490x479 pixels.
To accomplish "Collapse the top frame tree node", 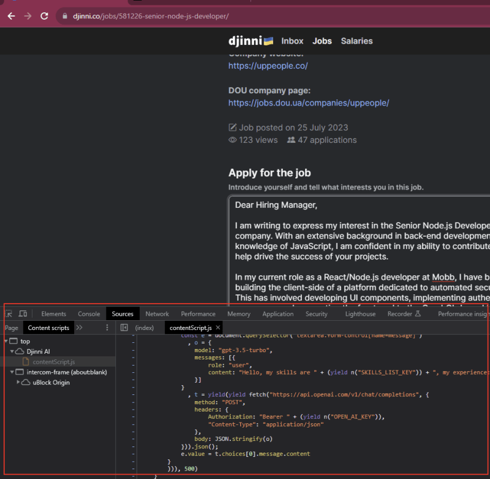I will pyautogui.click(x=6, y=341).
